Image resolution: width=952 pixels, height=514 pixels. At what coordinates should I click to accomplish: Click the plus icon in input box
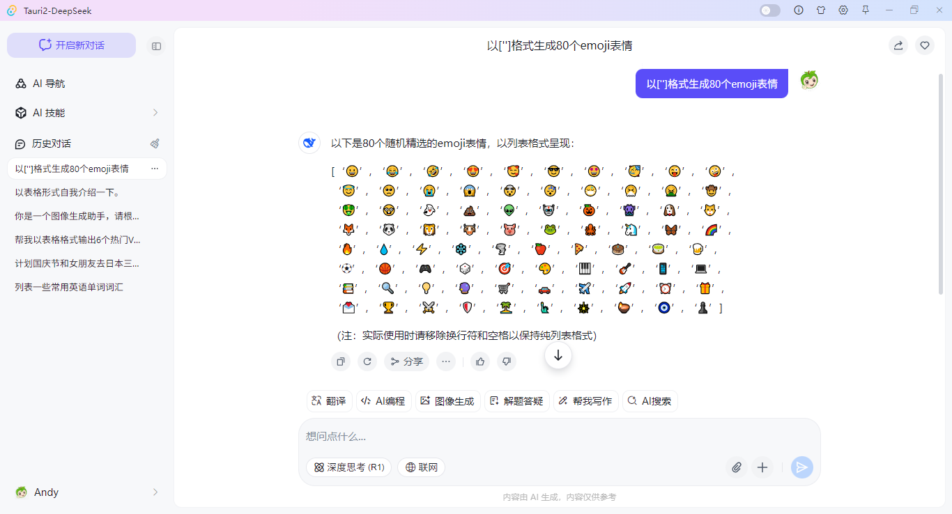tap(762, 467)
